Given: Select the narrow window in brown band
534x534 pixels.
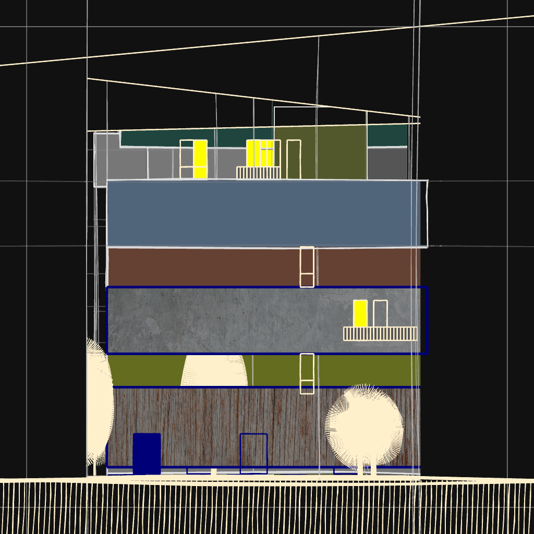Looking at the screenshot, I should pyautogui.click(x=307, y=266).
